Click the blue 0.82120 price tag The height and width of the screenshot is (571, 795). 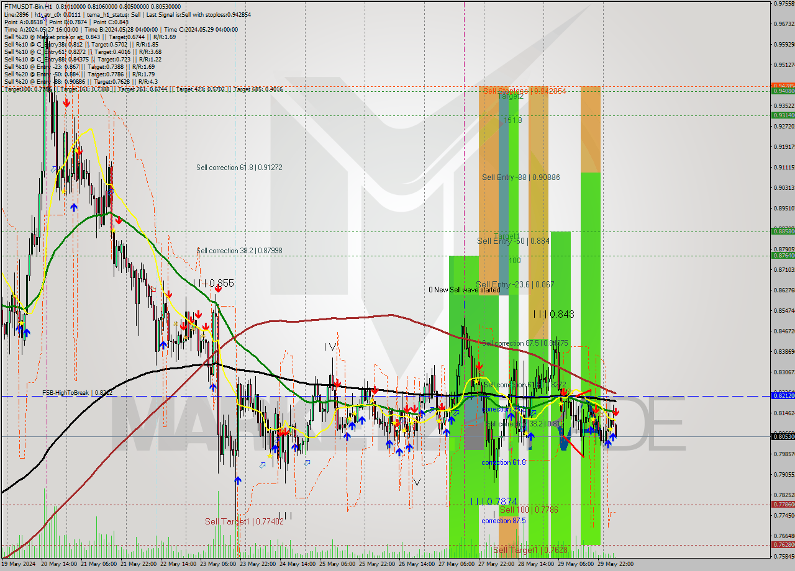[783, 395]
